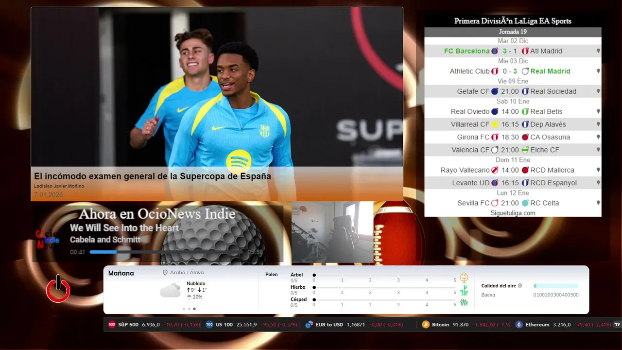Image resolution: width=622 pixels, height=350 pixels.
Task: Click the FC Barcelona team name
Action: (x=467, y=51)
